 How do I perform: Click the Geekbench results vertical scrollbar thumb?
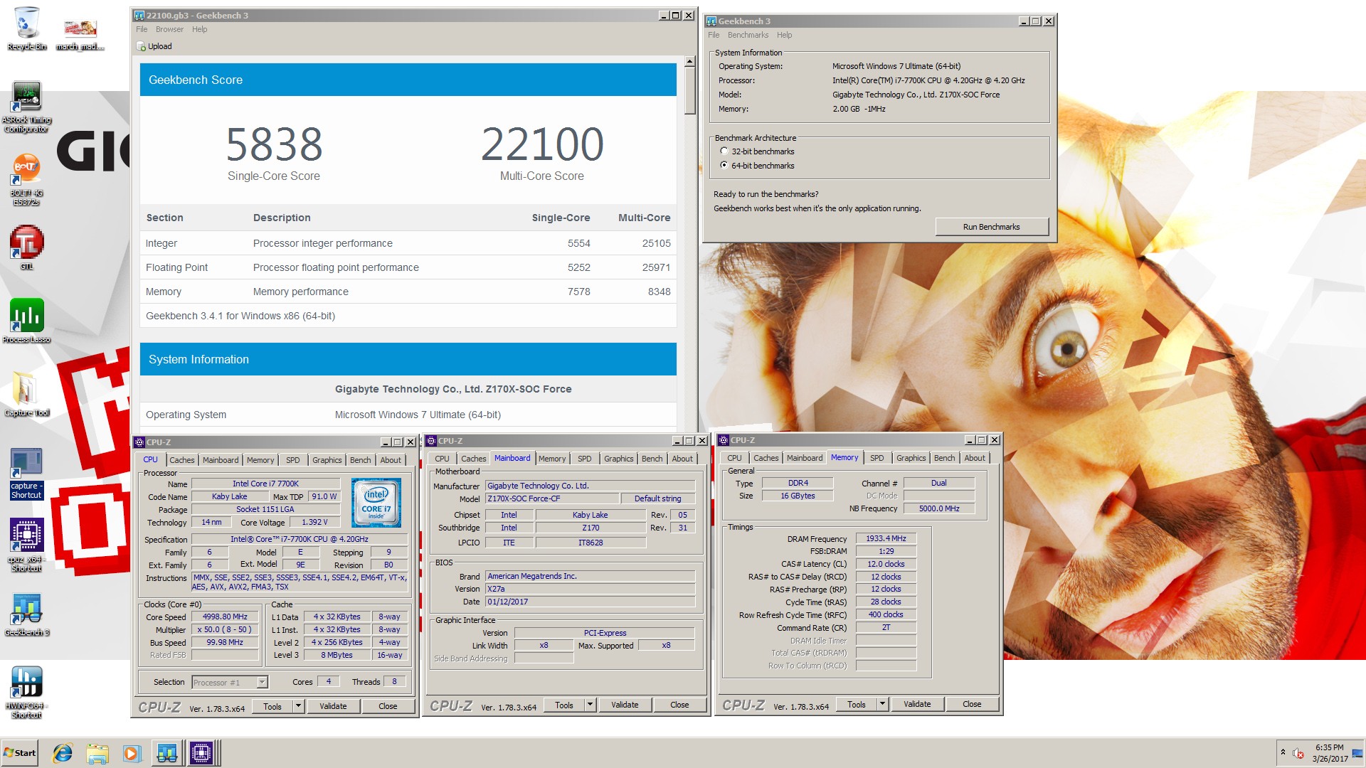[x=689, y=90]
